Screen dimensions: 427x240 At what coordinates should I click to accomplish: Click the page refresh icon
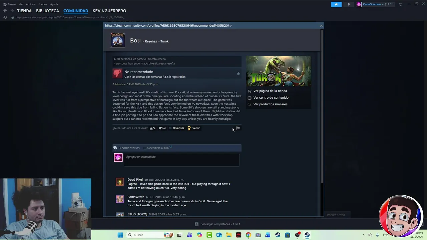(5, 17)
